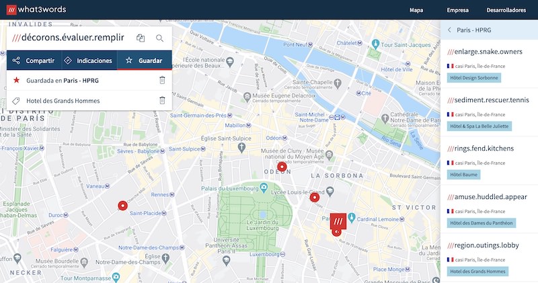Click the Tour Montparnasse camera icon
The width and height of the screenshot is (538, 283).
116,276
